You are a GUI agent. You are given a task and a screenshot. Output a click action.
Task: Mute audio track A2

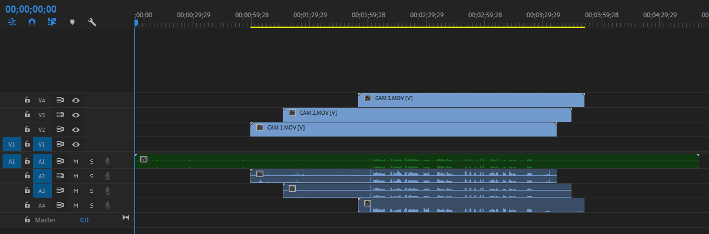76,176
